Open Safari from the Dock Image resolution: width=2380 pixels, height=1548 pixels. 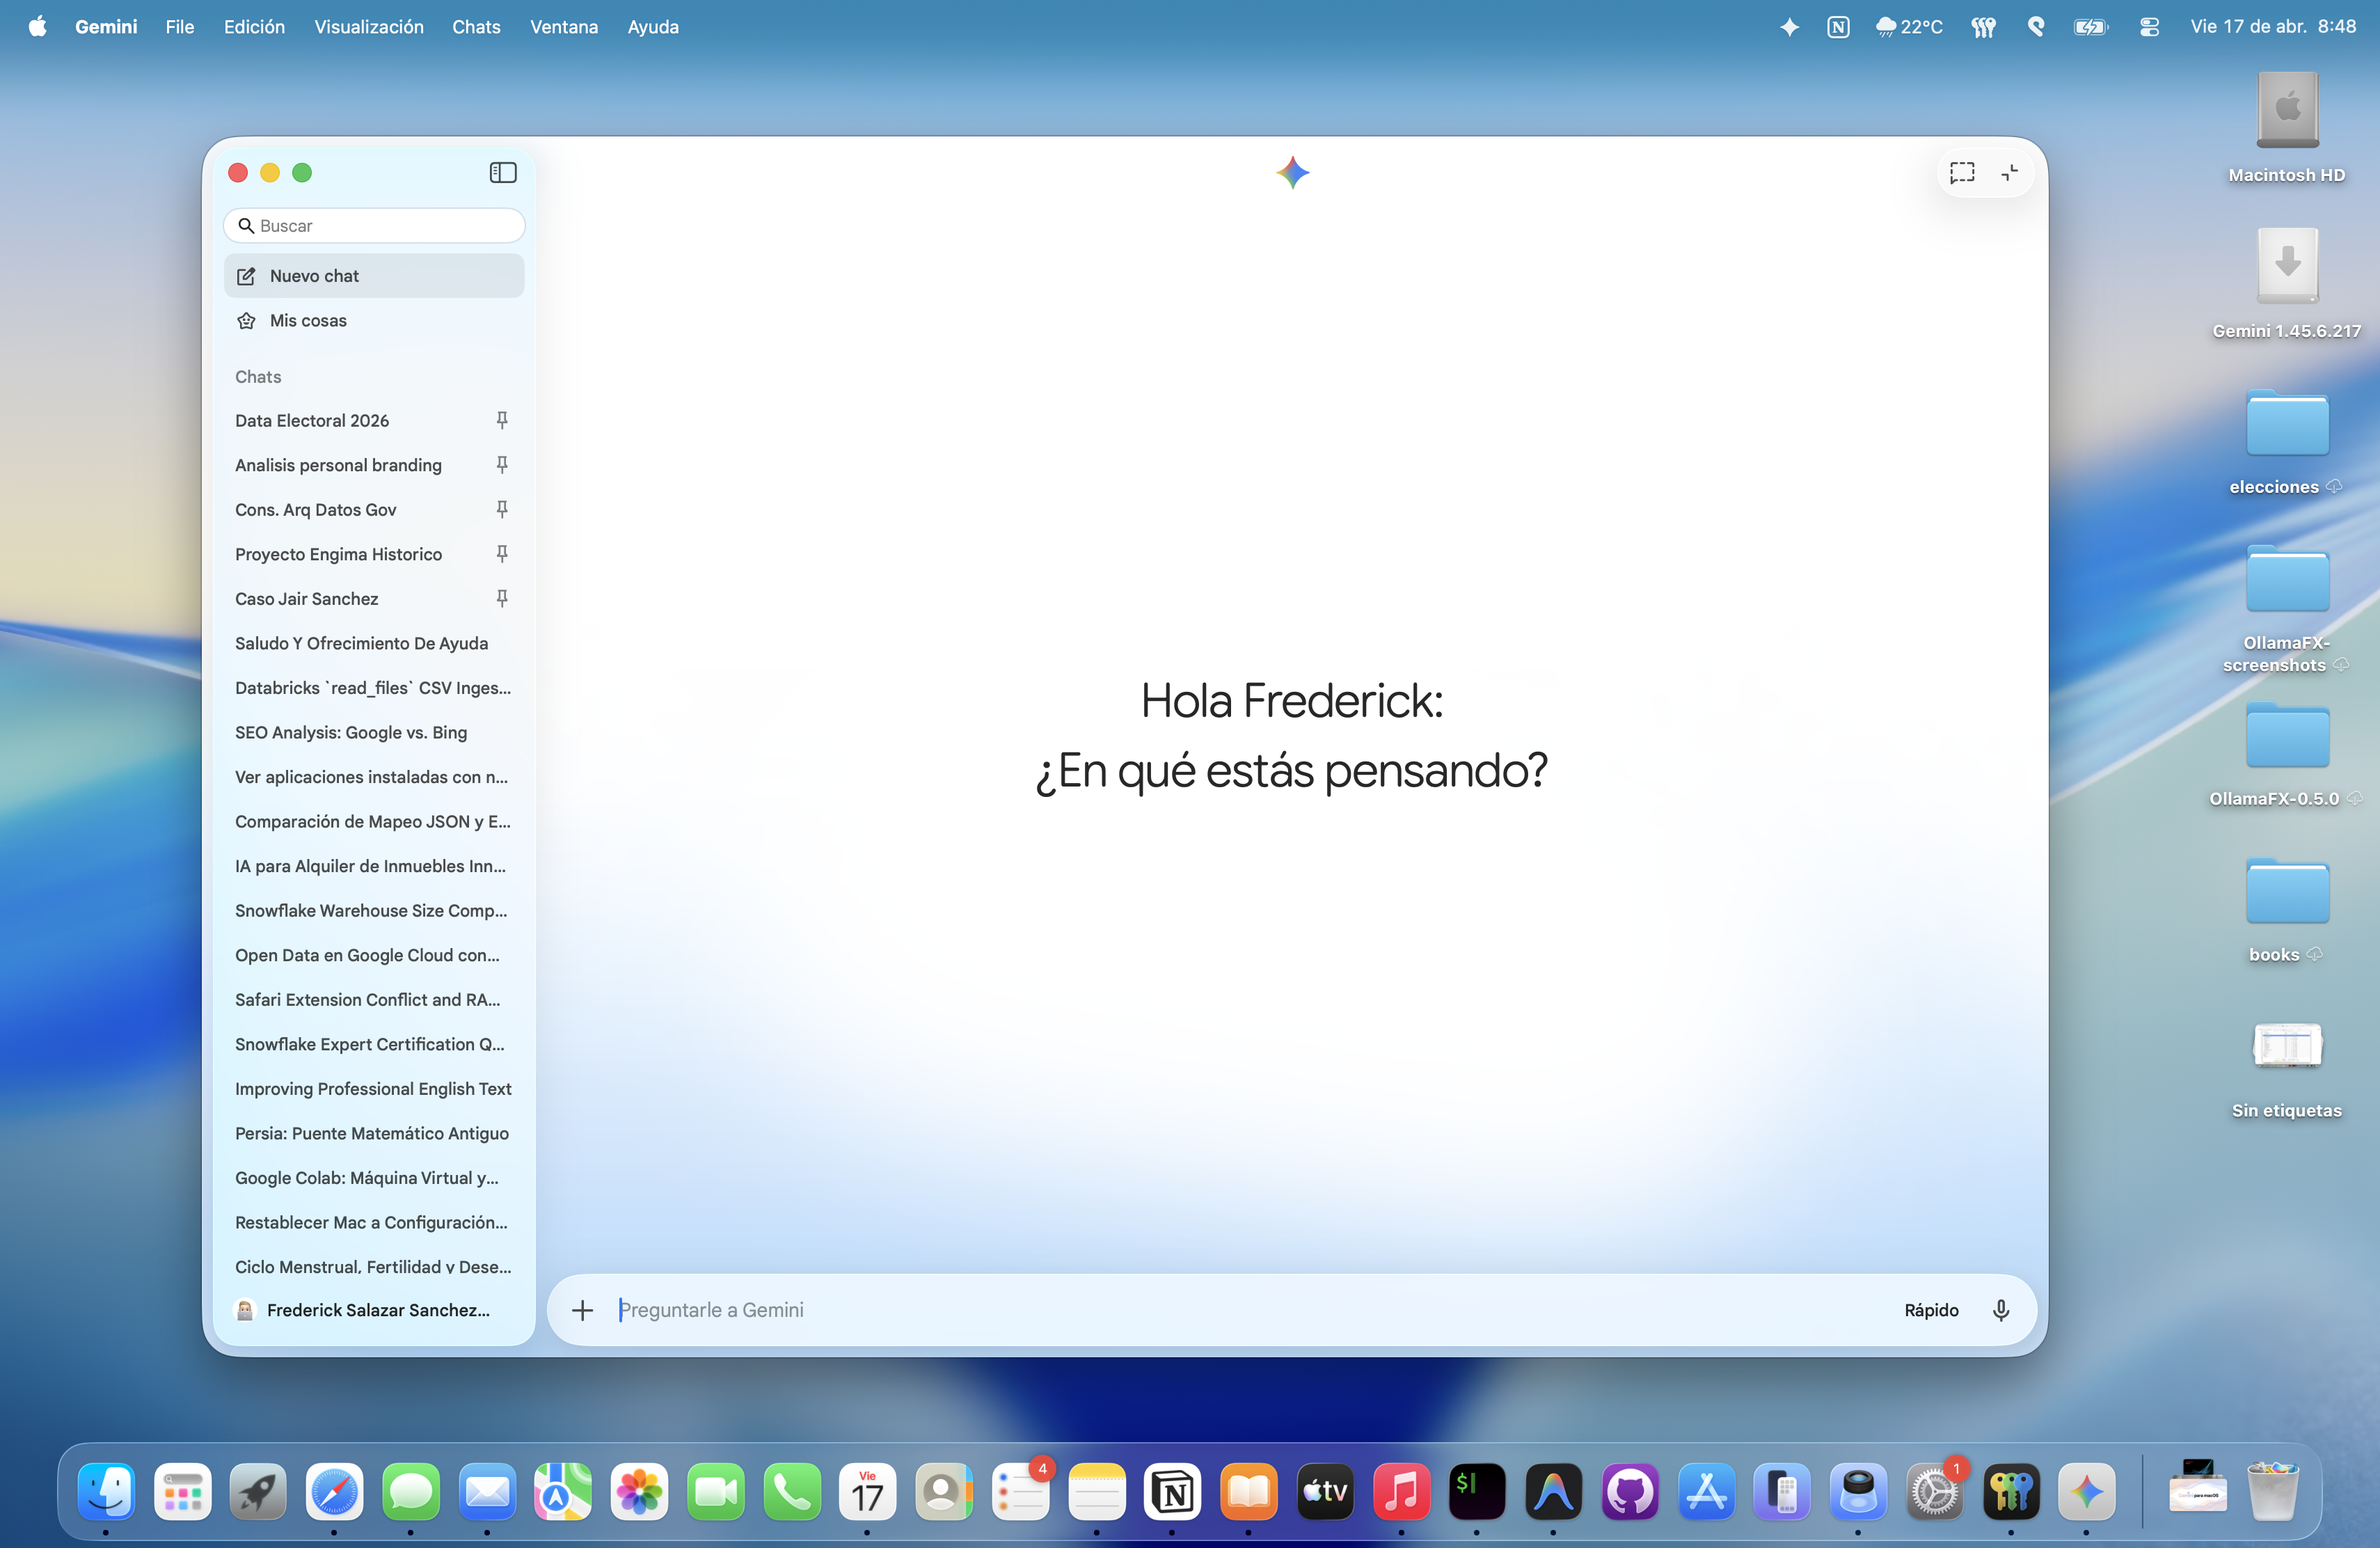pos(334,1491)
